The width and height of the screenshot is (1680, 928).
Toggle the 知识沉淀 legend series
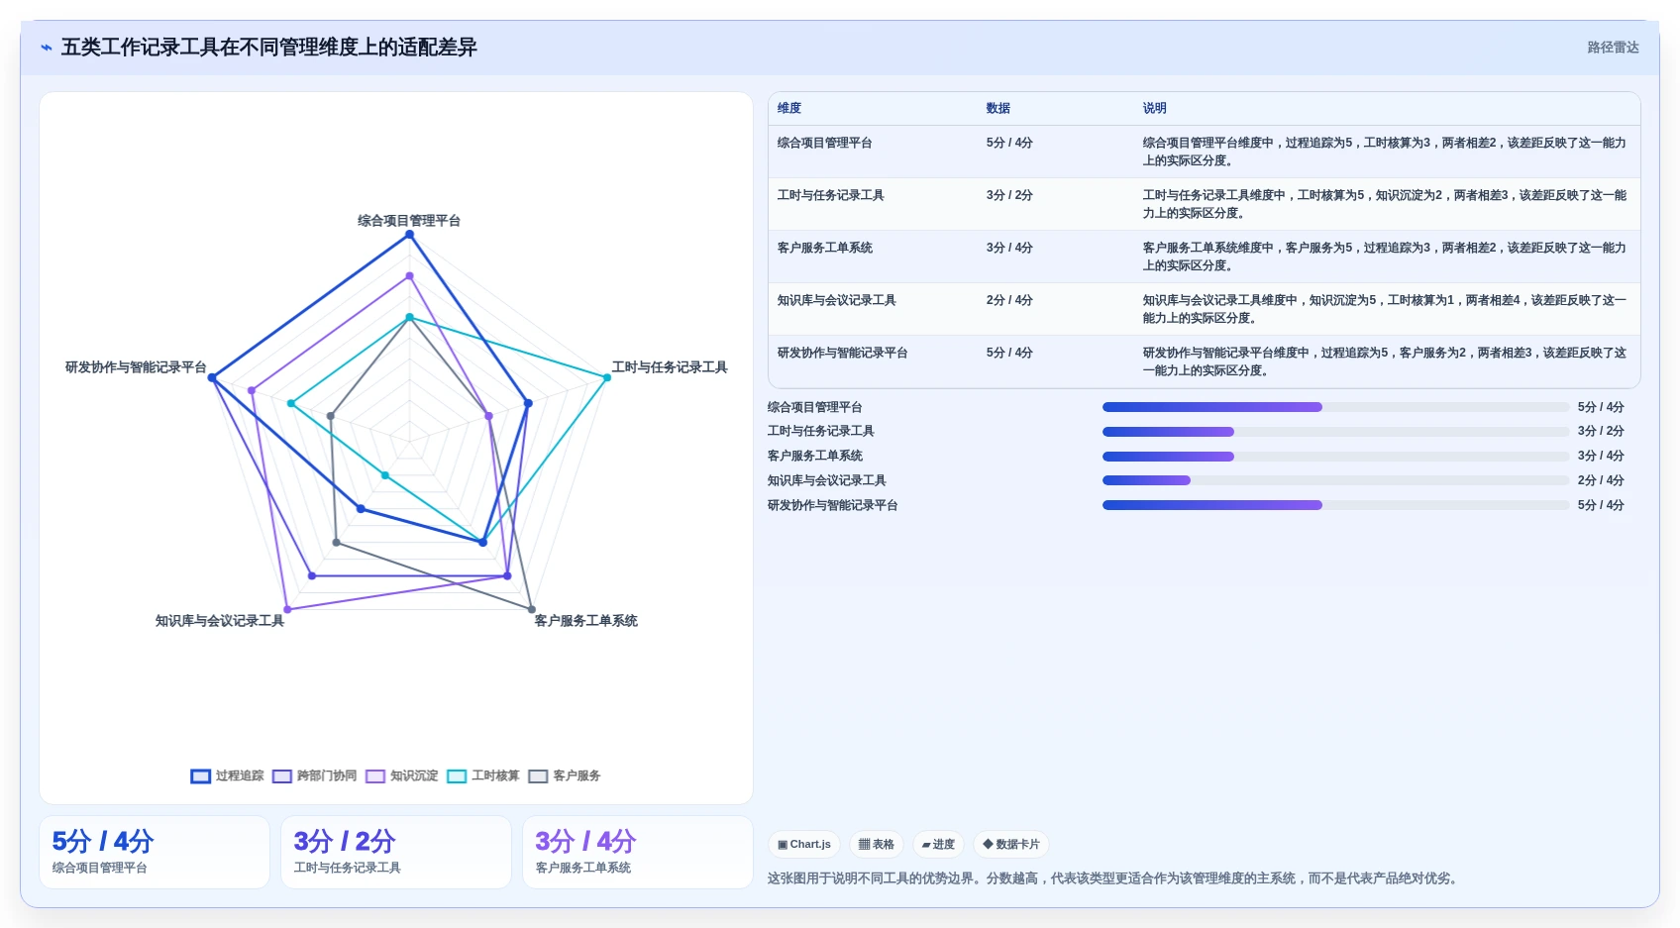402,775
